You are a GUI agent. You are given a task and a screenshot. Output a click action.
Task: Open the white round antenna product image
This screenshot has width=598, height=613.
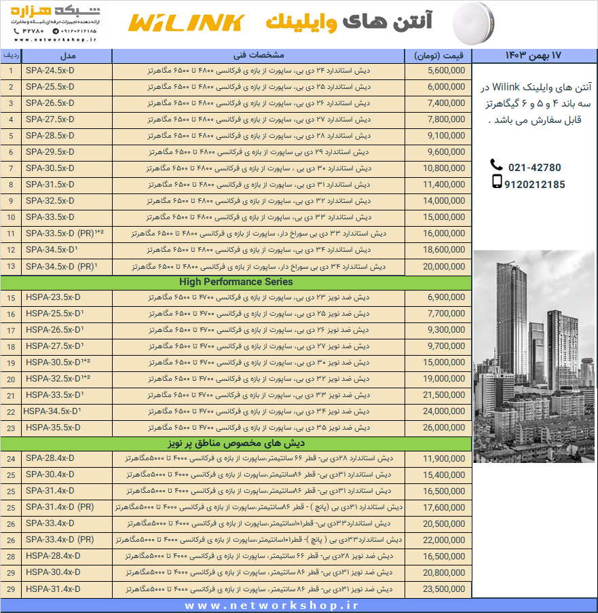[x=473, y=24]
